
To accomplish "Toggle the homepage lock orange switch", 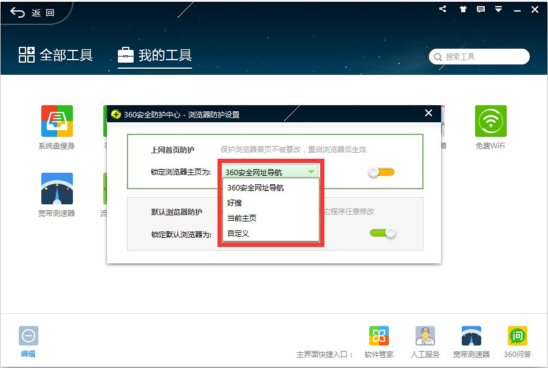I will click(381, 172).
